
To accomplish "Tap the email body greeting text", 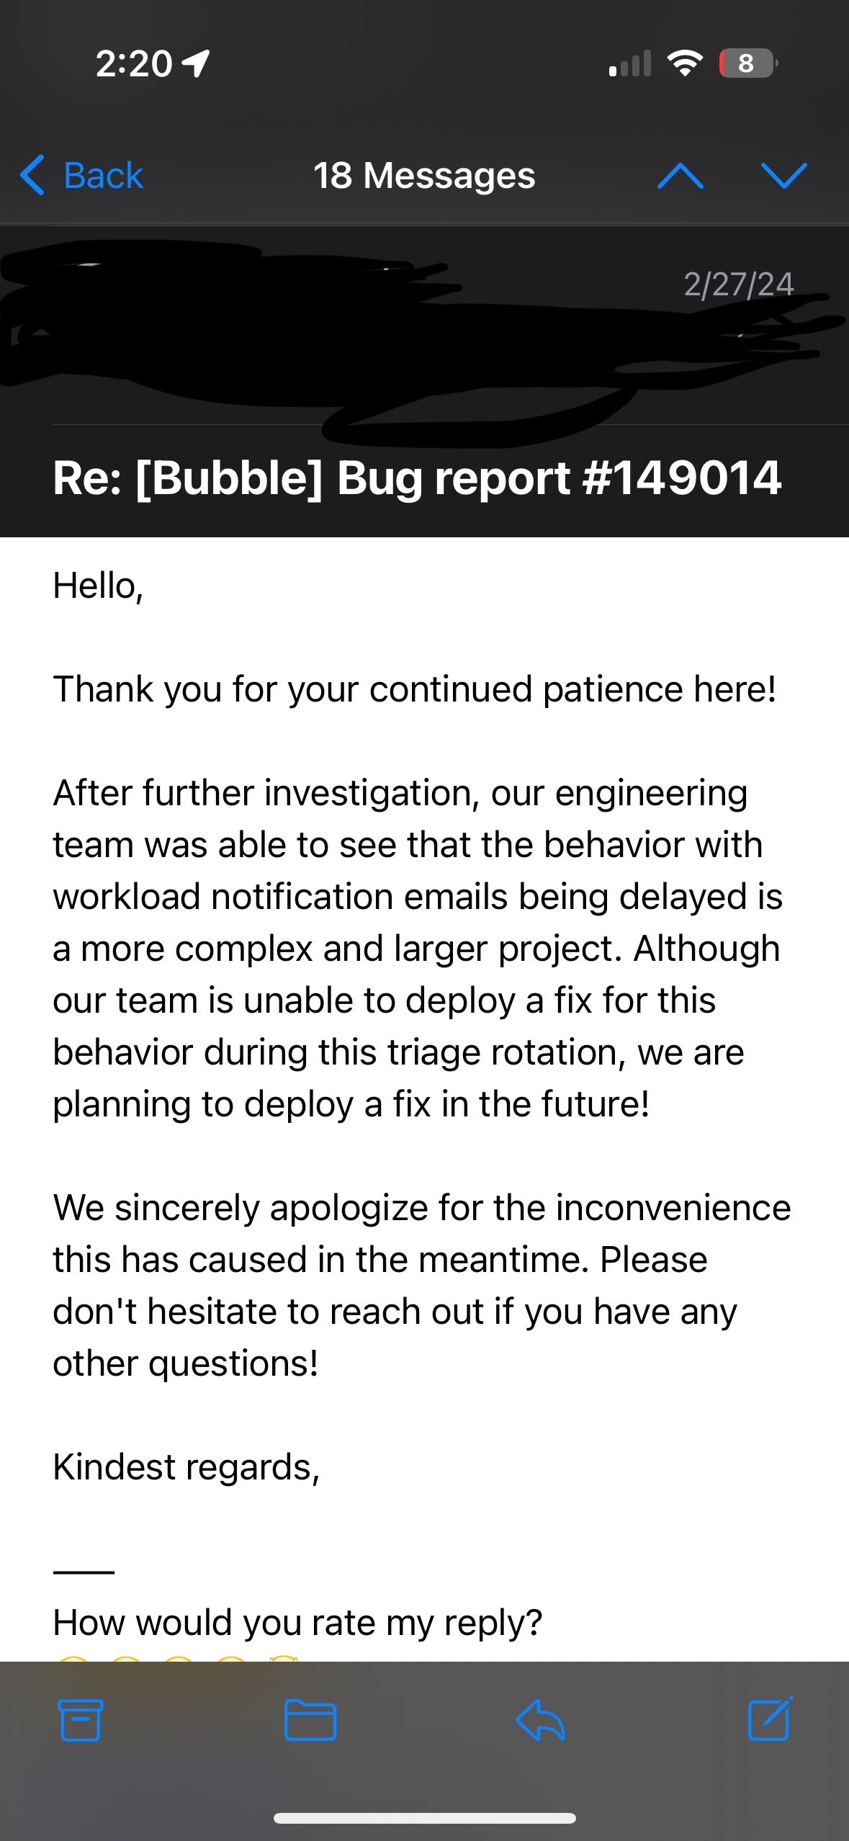I will point(100,588).
